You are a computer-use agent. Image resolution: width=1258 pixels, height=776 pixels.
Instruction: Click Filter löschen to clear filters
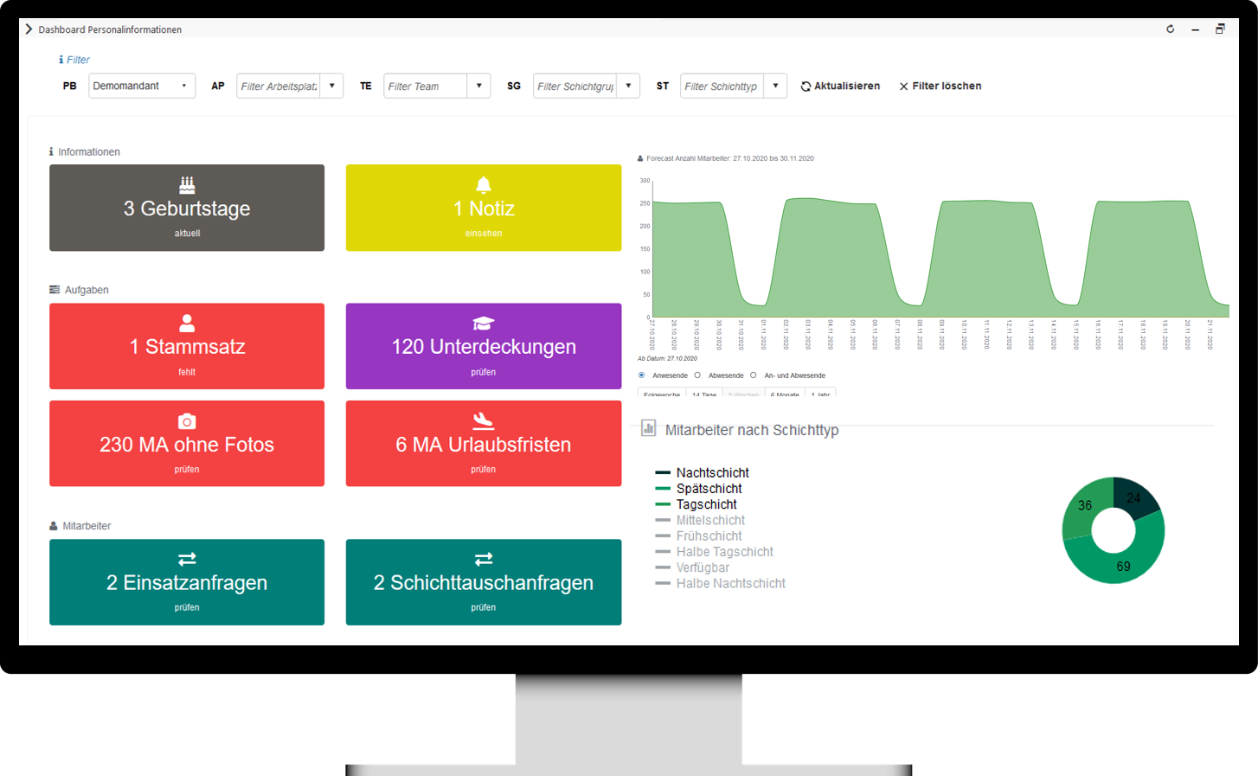click(x=940, y=87)
